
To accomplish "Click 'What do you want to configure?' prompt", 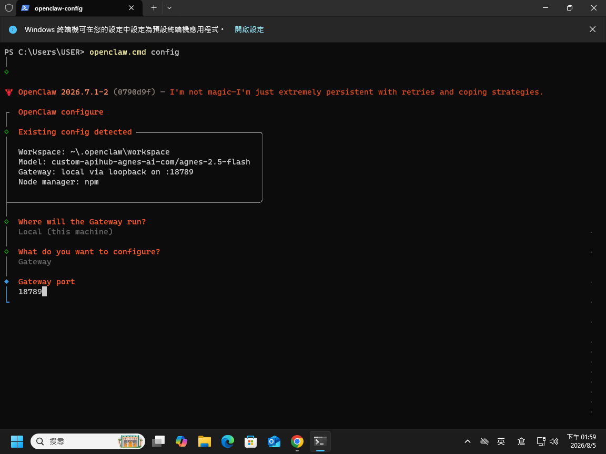I will point(89,252).
